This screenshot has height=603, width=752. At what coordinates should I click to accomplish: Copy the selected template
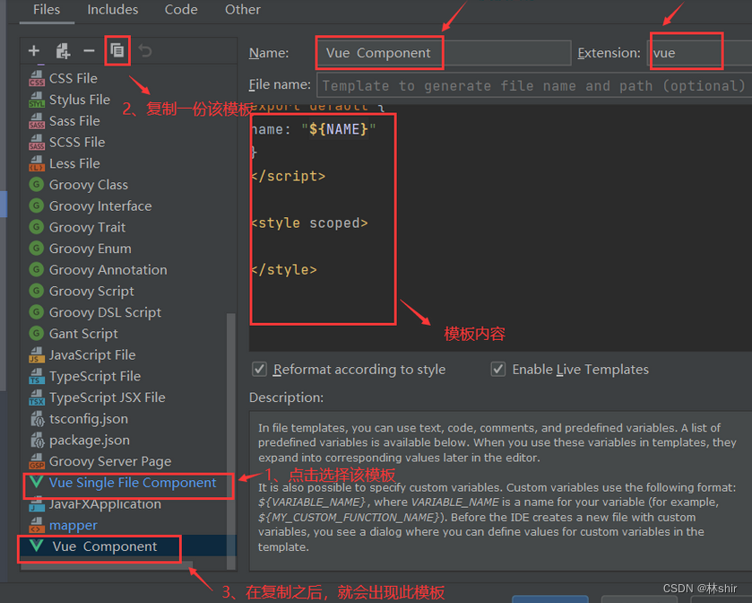[x=117, y=50]
